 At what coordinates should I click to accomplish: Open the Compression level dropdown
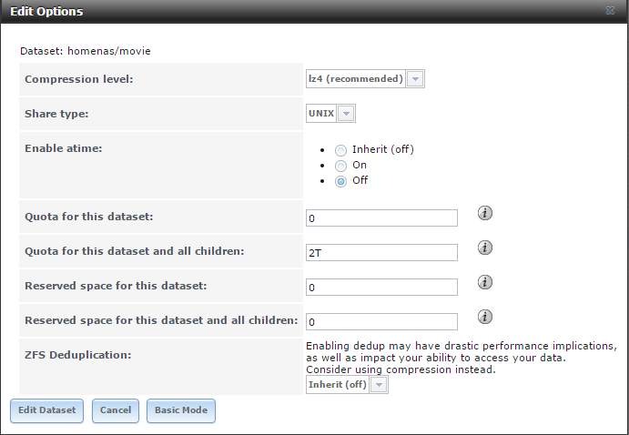tap(415, 79)
